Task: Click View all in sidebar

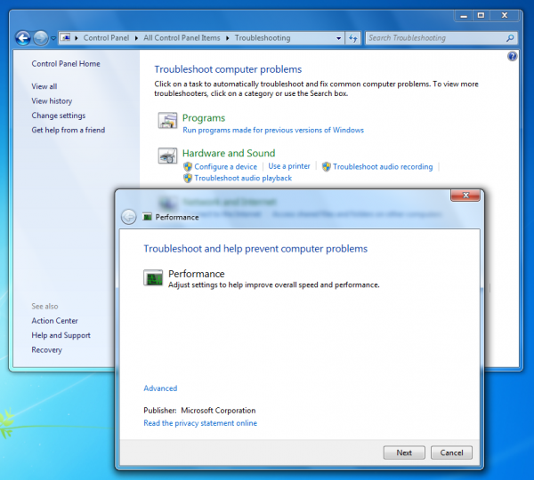Action: click(44, 86)
